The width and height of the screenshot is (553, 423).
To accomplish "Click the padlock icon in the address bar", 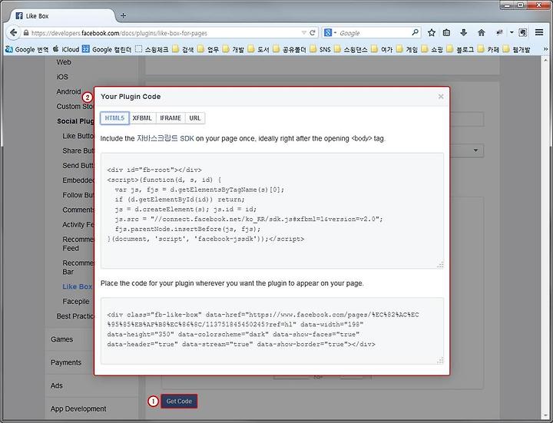I will pos(26,33).
